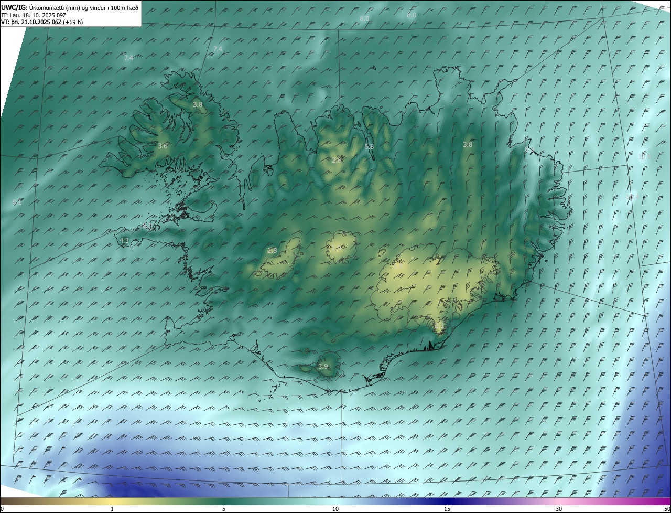671x513 pixels.
Task: Click the 3.6 value label on the map
Action: pos(163,146)
